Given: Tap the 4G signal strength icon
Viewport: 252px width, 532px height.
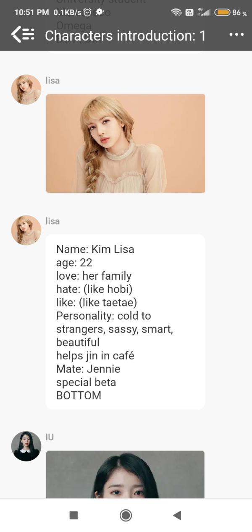Looking at the screenshot, I should (x=203, y=13).
